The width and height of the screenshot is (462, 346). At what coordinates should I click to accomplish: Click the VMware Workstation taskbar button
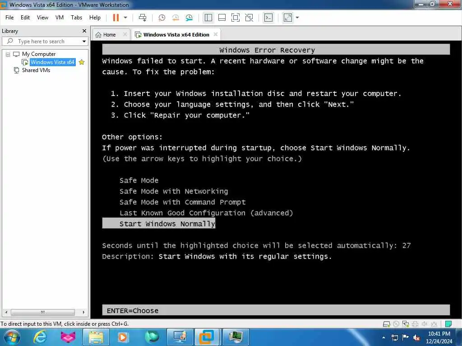pos(207,337)
